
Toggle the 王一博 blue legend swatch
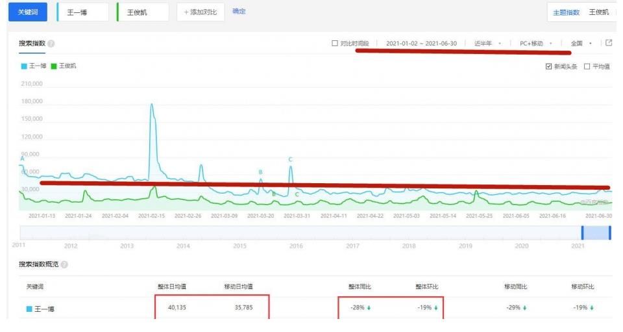[x=24, y=66]
